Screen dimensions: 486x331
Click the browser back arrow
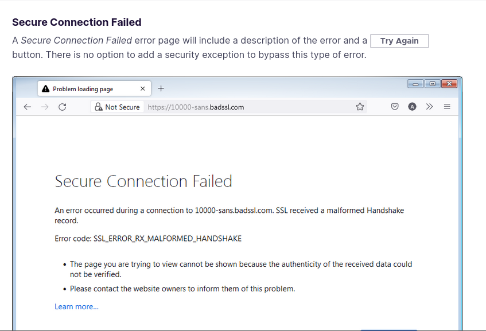[28, 107]
